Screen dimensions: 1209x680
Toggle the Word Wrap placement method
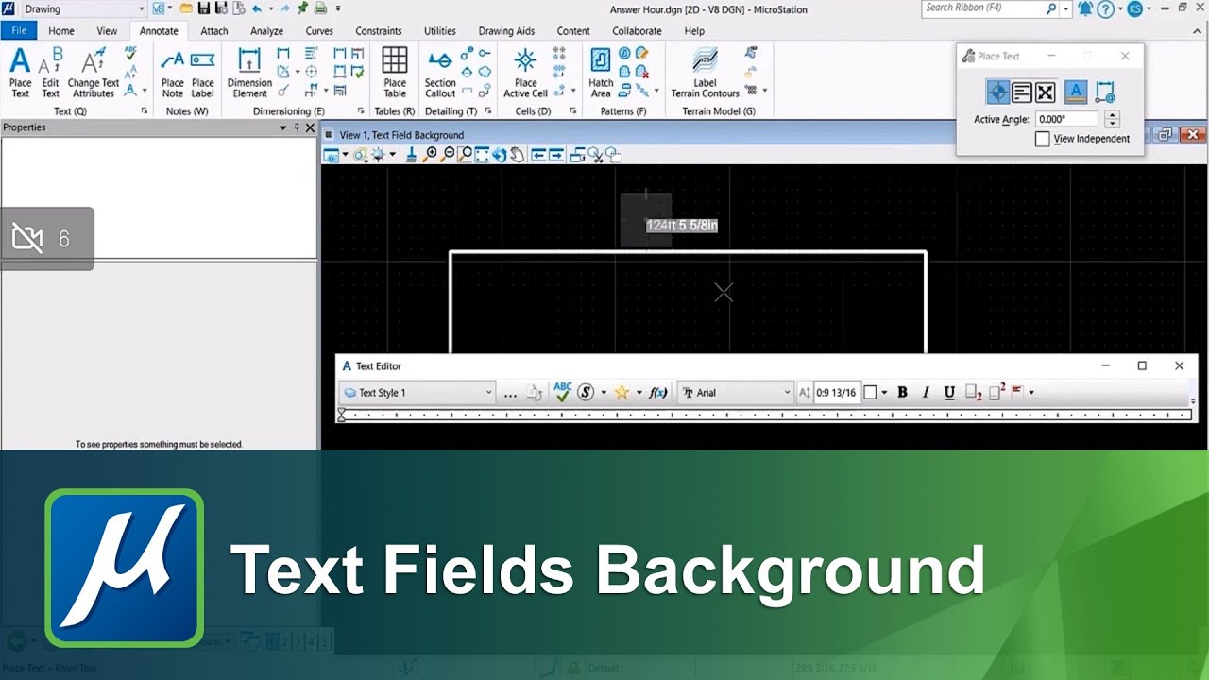1021,93
